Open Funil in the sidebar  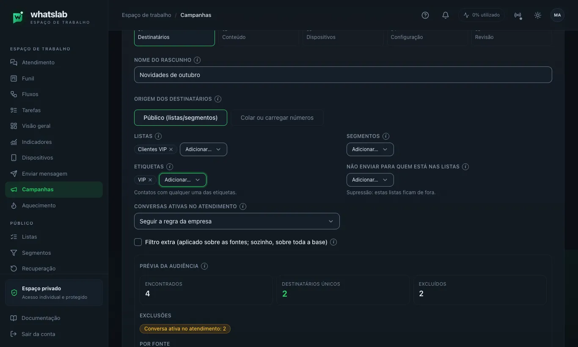coord(54,79)
